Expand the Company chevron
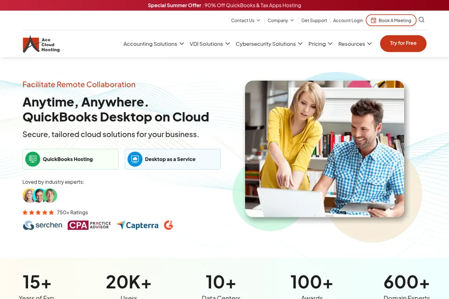 pyautogui.click(x=292, y=20)
